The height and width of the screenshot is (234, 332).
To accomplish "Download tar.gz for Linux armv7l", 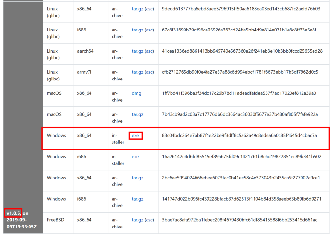I will 137,72.
